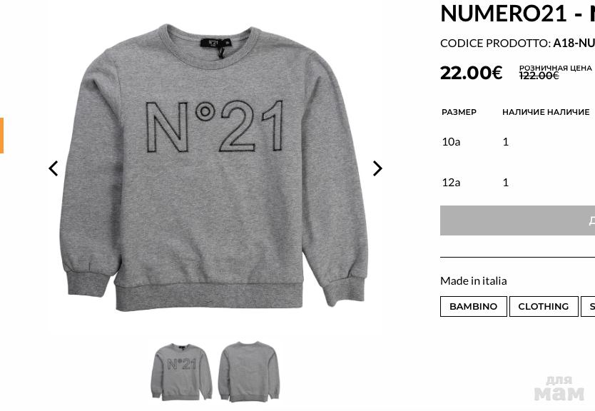The image size is (595, 411).
Task: Open the CLOTHING category tag
Action: (544, 306)
